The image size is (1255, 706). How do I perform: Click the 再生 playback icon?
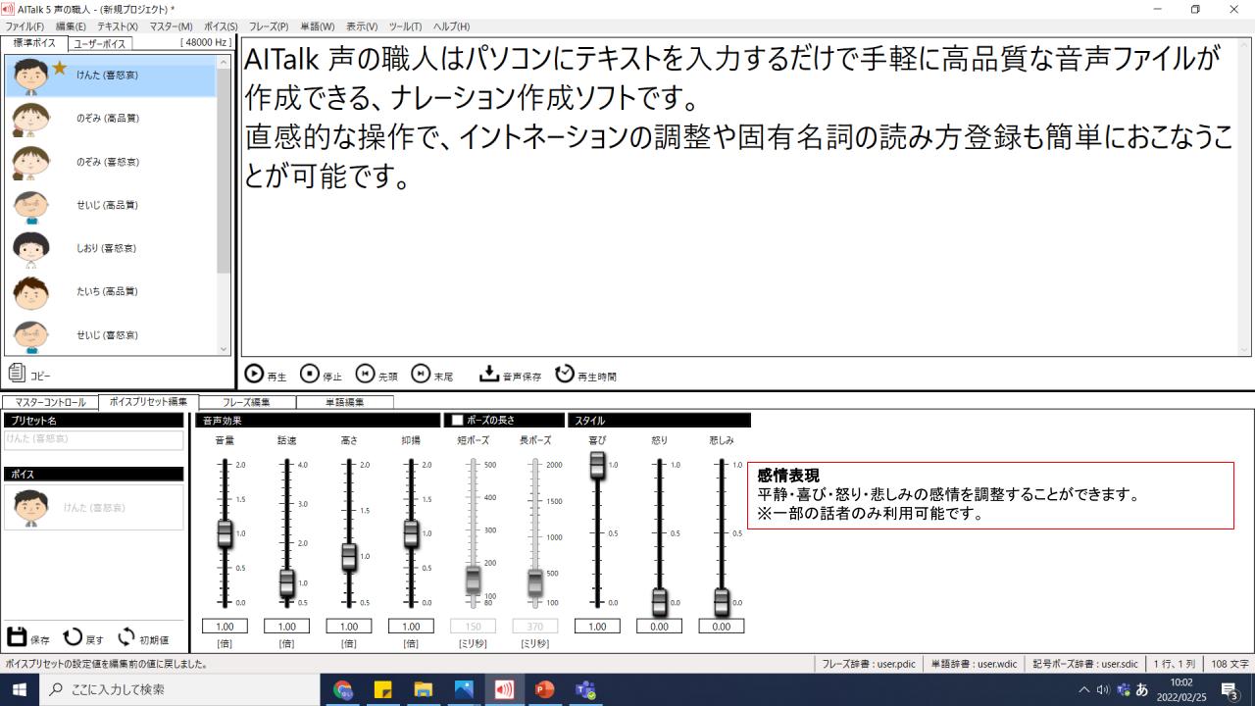pos(256,374)
